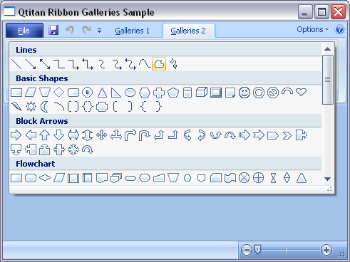
Task: Select the crescent moon shape
Action: (x=44, y=107)
